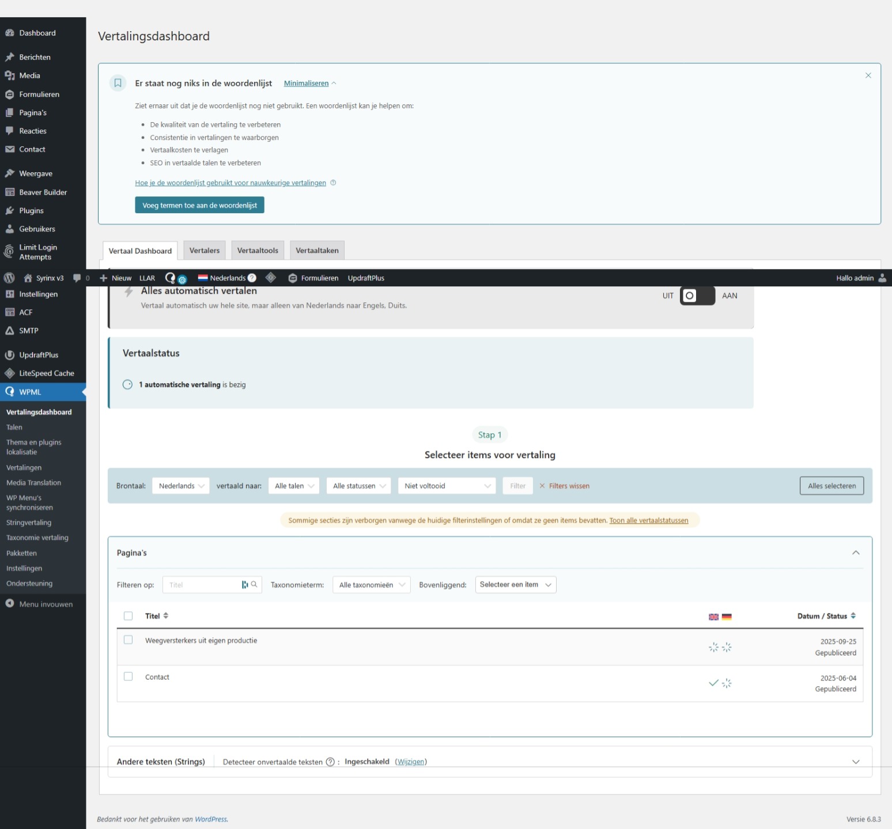Click Voeg termen toe aan de woordenlijst
The width and height of the screenshot is (892, 829).
[199, 205]
